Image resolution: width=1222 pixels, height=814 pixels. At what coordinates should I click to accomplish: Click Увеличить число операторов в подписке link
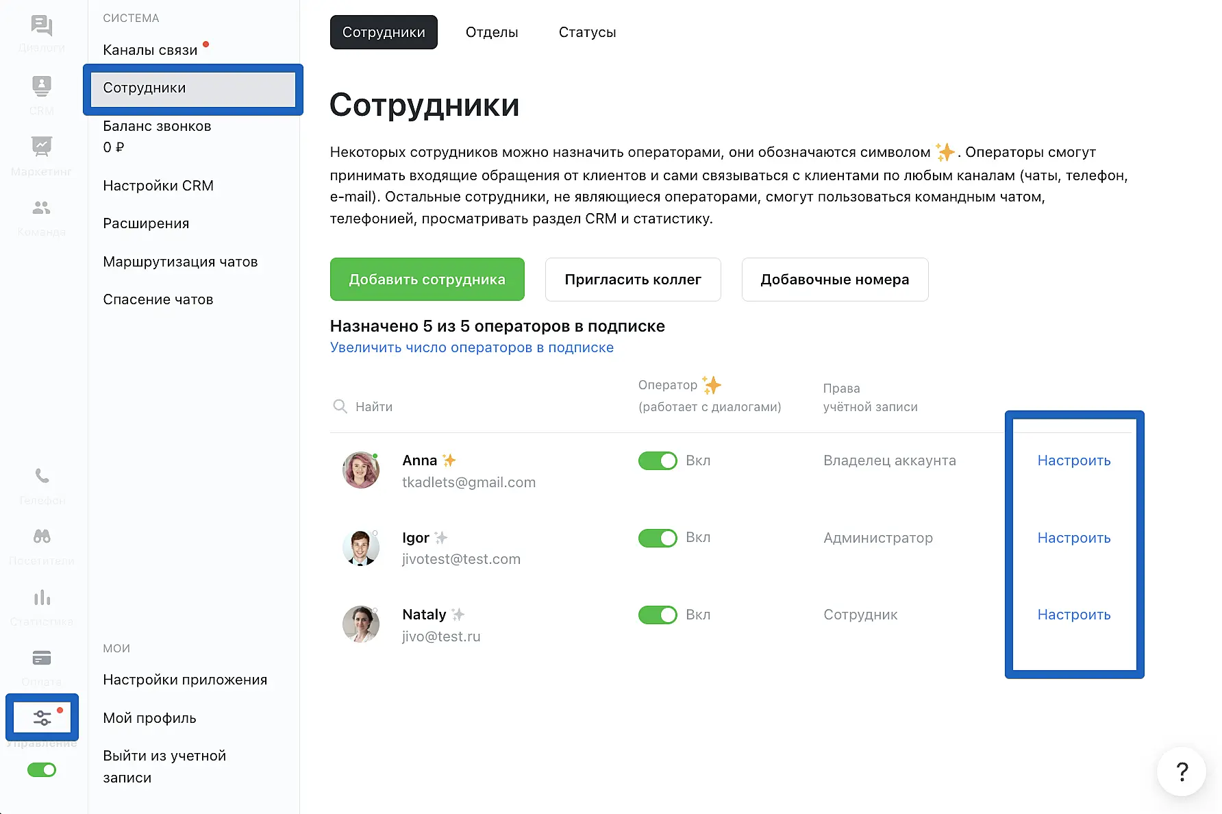click(471, 347)
